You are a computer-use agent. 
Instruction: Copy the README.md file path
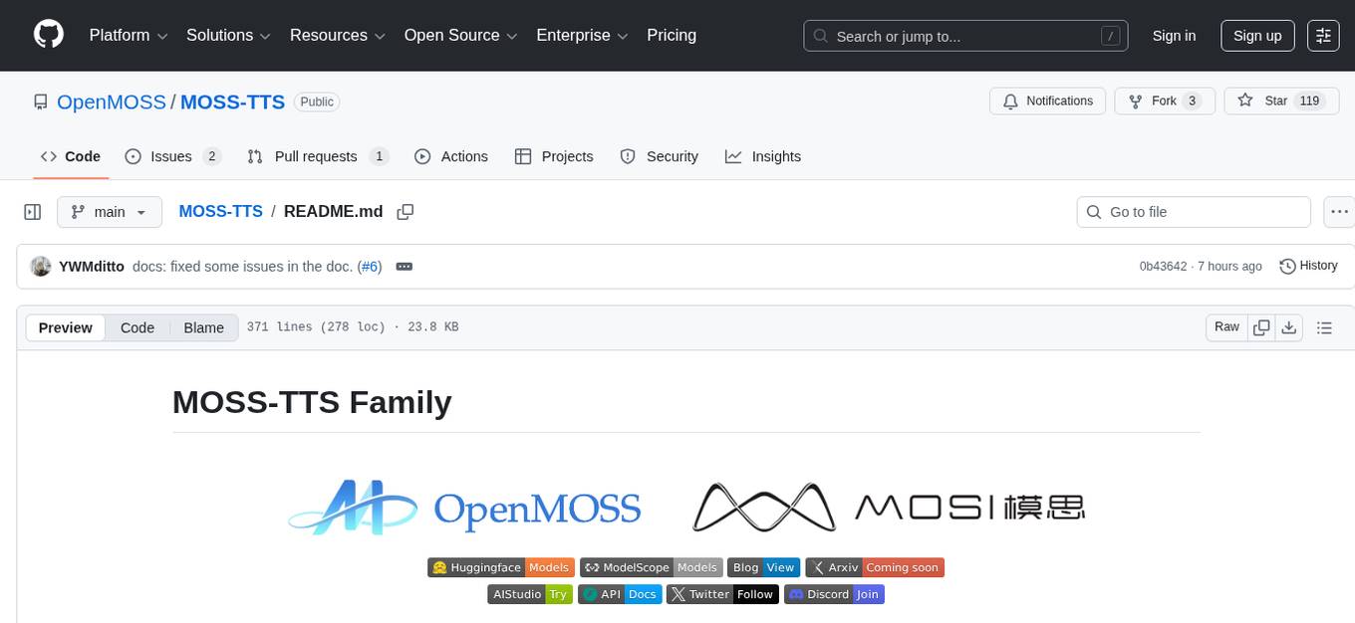pyautogui.click(x=405, y=212)
